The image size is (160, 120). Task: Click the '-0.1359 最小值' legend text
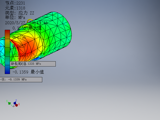point(28,72)
